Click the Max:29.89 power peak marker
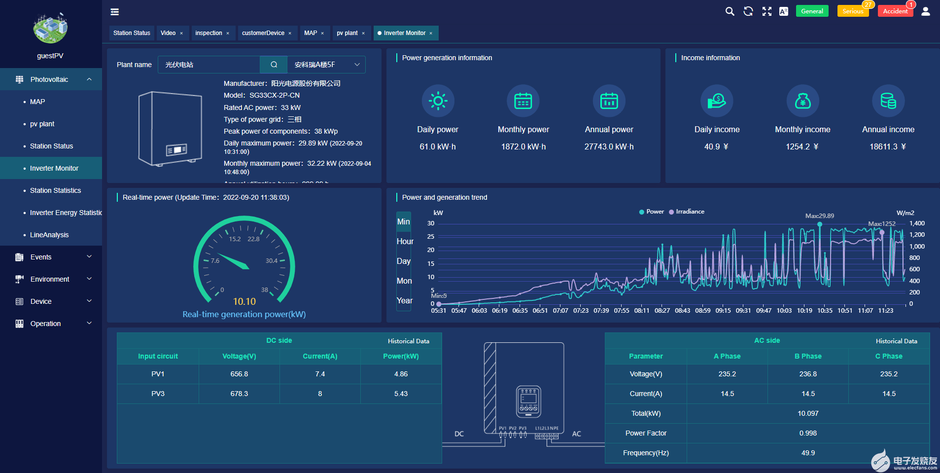The width and height of the screenshot is (940, 473). point(820,224)
